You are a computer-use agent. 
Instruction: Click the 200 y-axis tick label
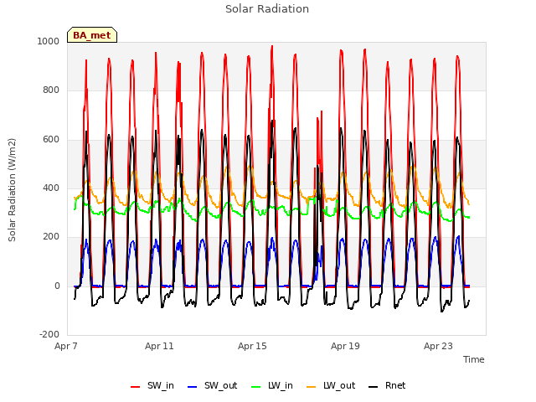click(51, 237)
